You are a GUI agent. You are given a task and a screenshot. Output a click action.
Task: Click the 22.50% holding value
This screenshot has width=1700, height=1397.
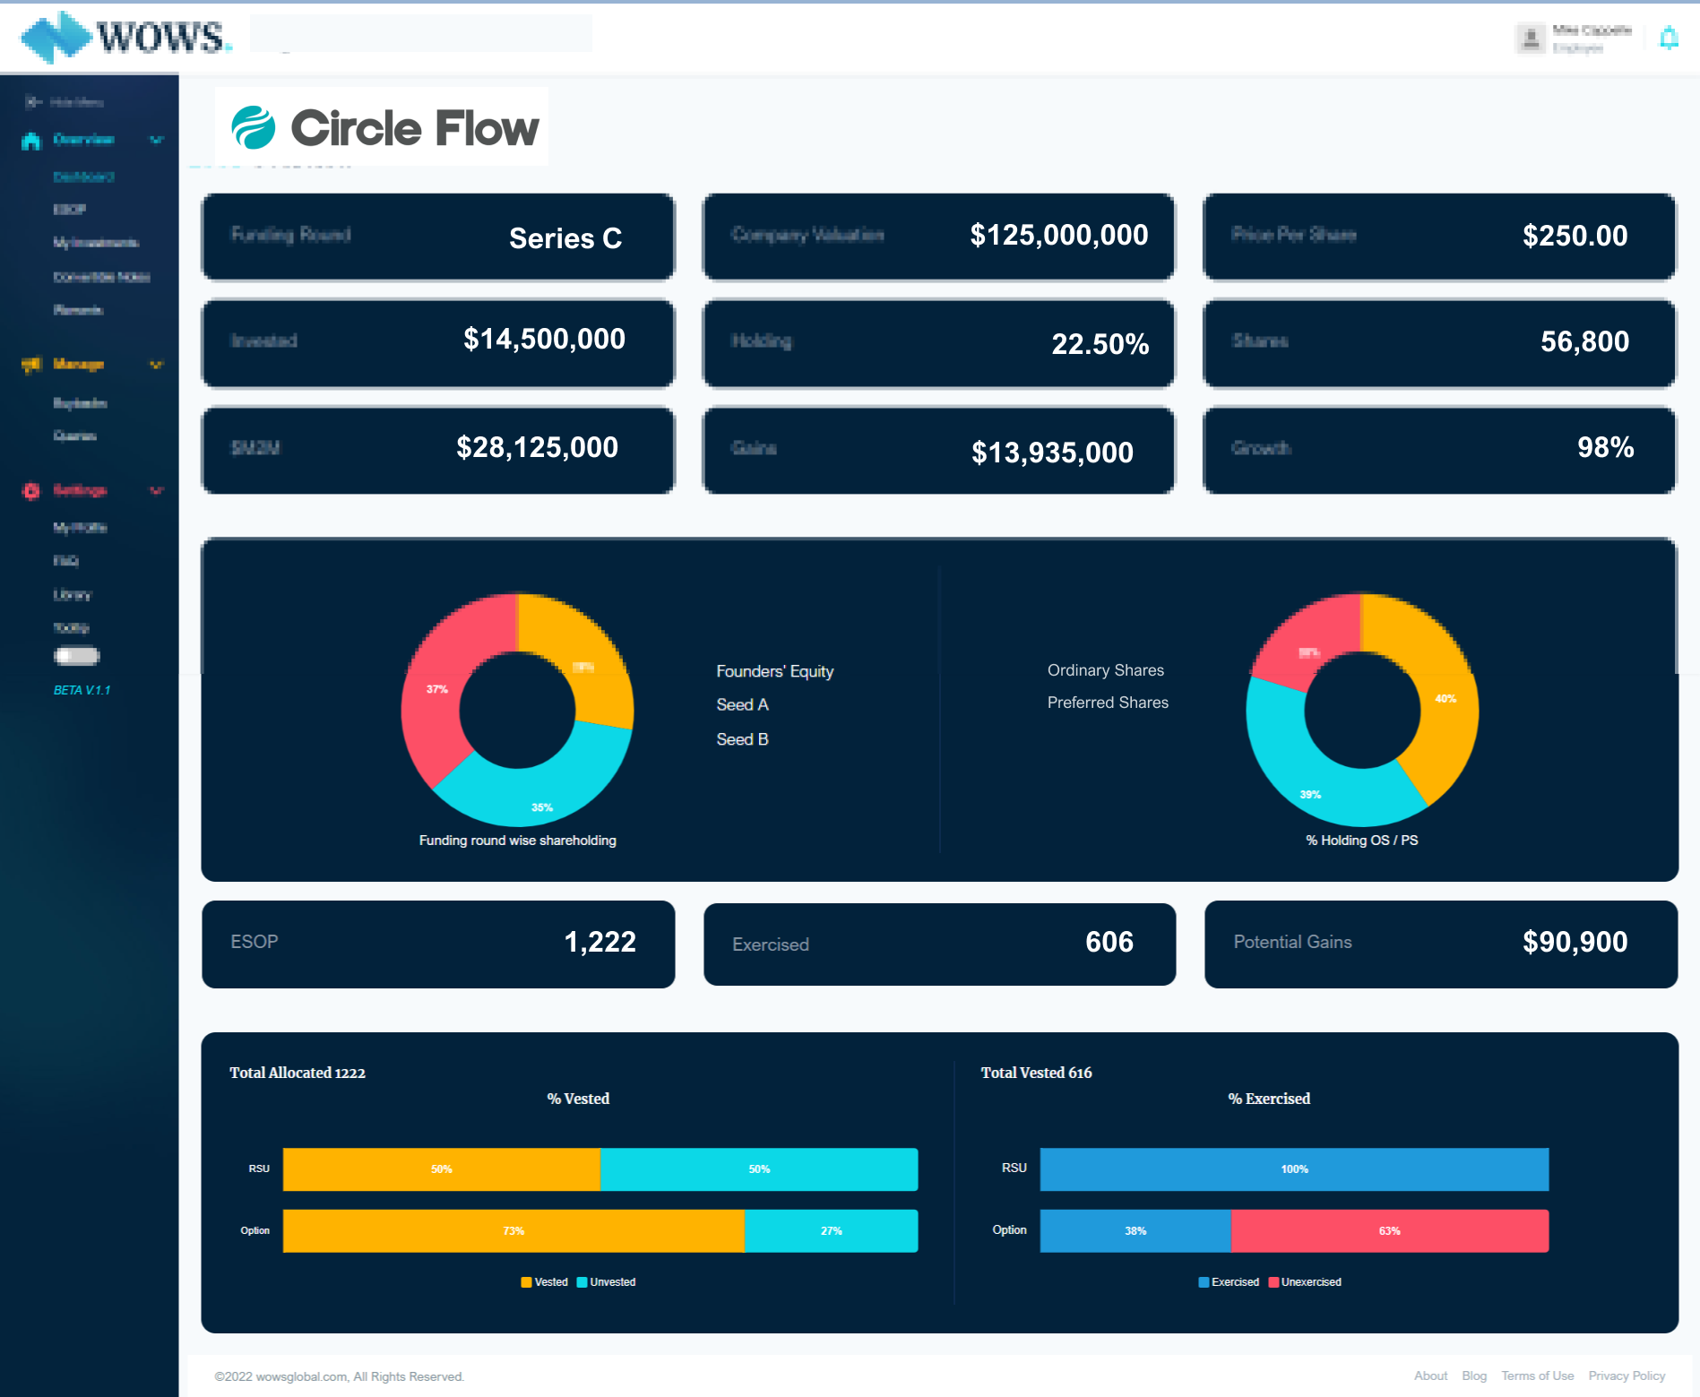tap(1100, 344)
